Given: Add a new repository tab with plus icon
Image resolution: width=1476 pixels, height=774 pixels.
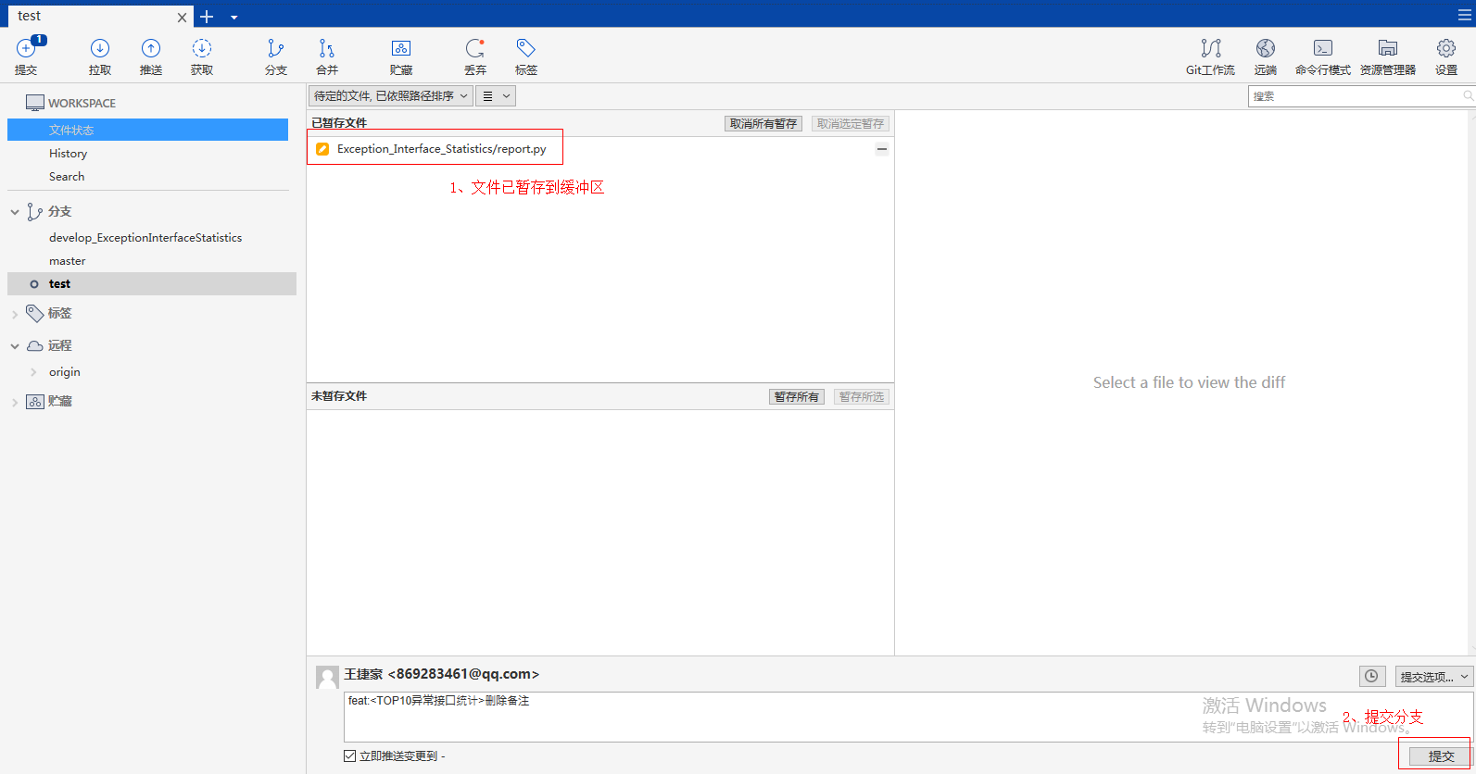Looking at the screenshot, I should click(x=207, y=17).
